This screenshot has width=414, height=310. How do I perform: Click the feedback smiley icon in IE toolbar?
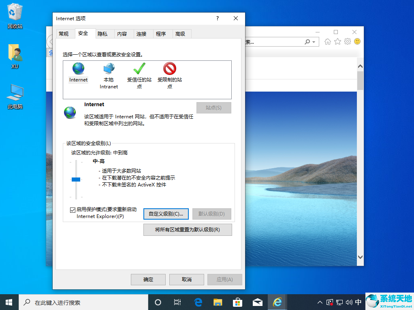pos(357,42)
